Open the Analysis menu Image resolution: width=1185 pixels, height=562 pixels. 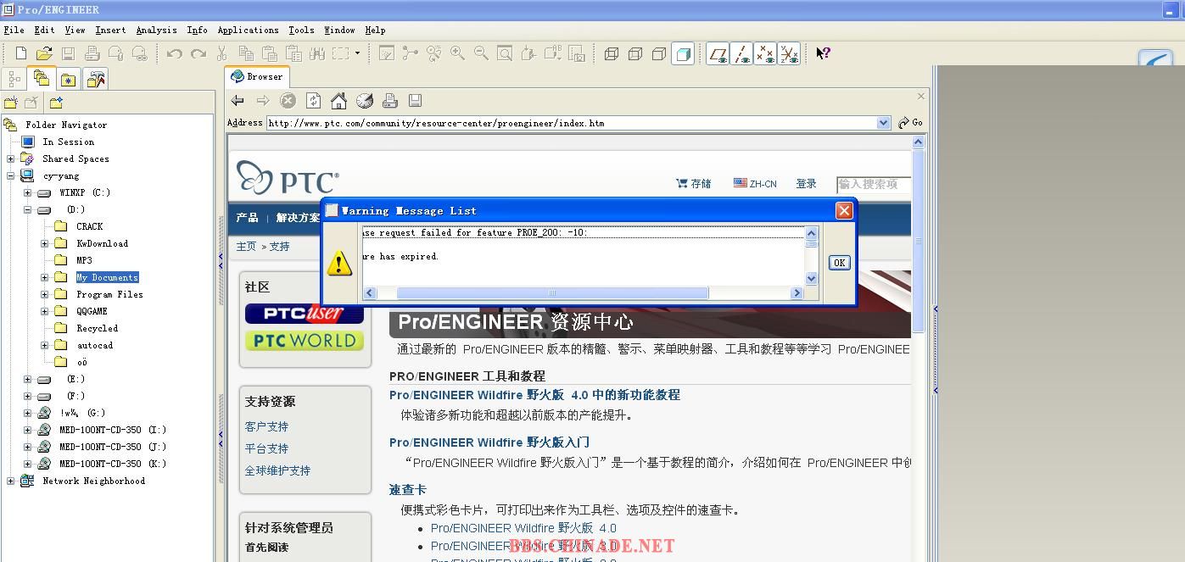[x=156, y=30]
